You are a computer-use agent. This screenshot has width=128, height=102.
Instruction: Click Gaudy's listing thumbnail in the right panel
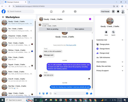[110, 21]
